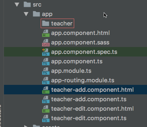Select app.component.spec.ts file name
The width and height of the screenshot is (147, 127).
pyautogui.click(x=84, y=52)
